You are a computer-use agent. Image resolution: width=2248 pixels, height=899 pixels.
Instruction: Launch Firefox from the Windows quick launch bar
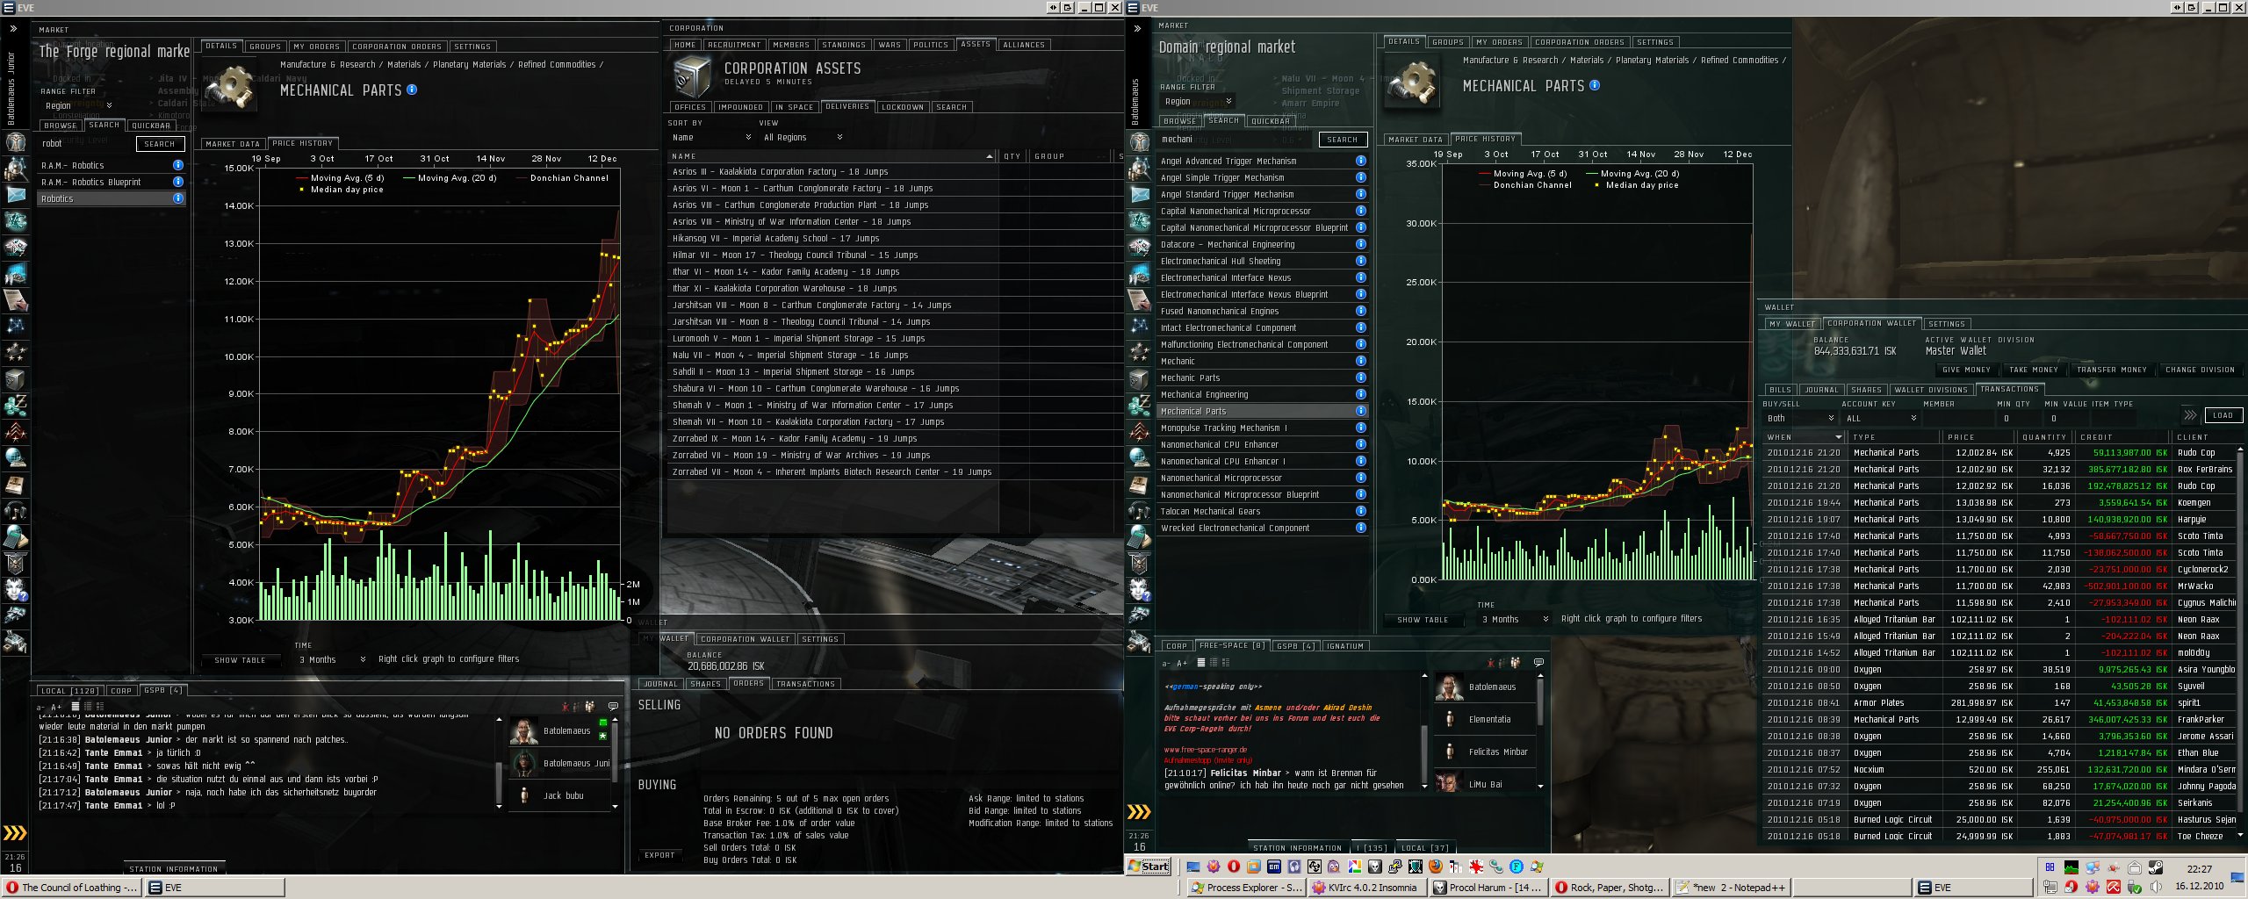1436,867
